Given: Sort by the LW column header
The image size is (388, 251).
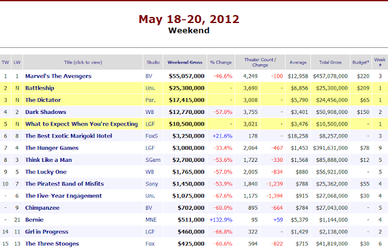Looking at the screenshot, I should (x=17, y=62).
